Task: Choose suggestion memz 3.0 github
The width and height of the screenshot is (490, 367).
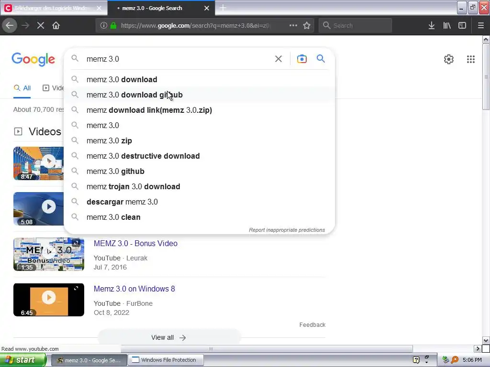Action: tap(200, 172)
